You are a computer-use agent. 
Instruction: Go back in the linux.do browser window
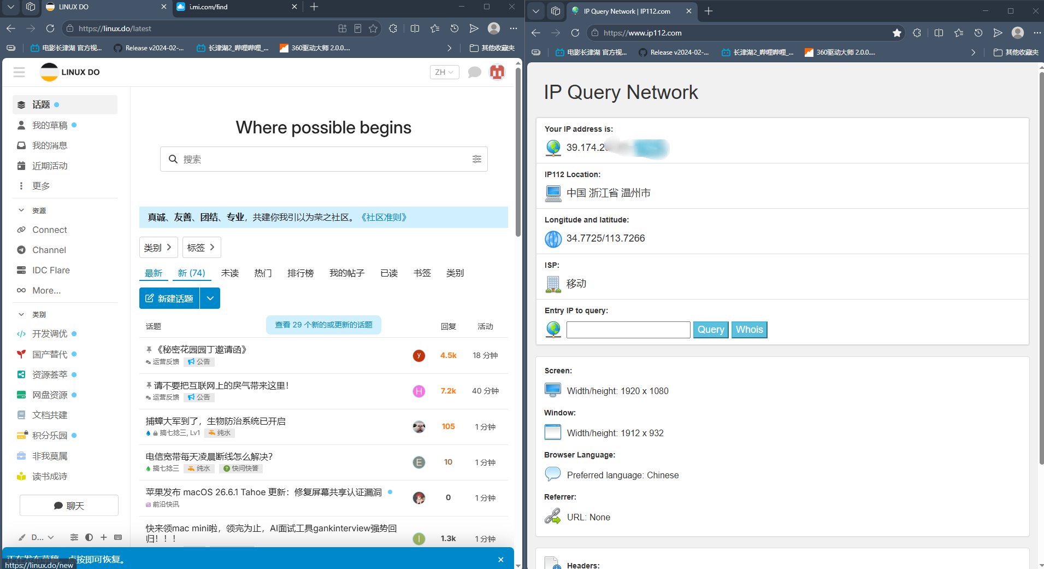coord(11,28)
